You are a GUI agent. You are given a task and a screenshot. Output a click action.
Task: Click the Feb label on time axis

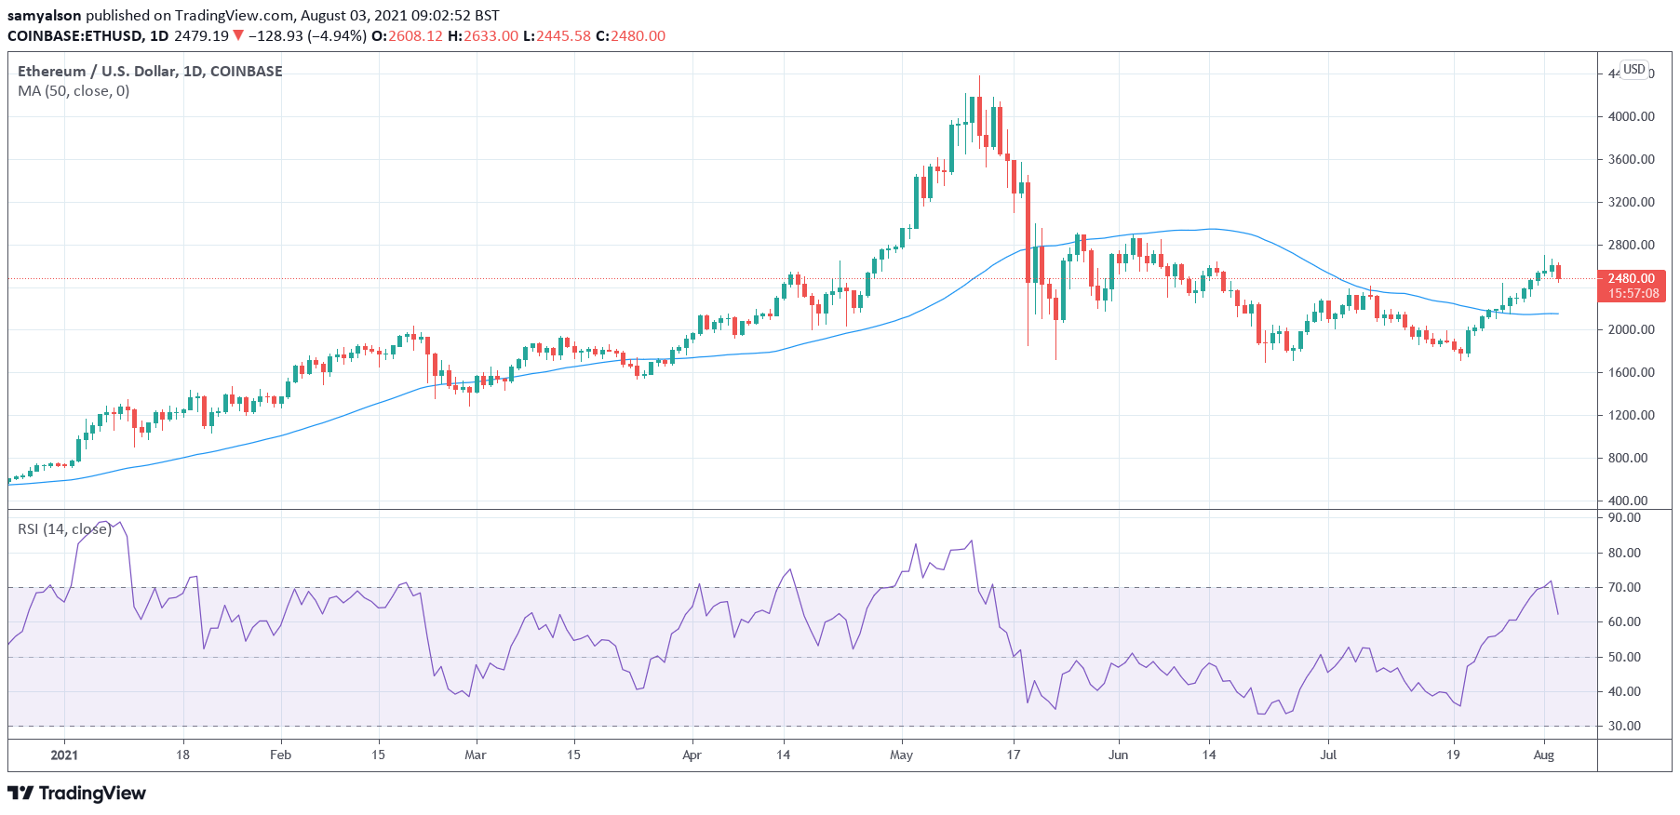(280, 755)
